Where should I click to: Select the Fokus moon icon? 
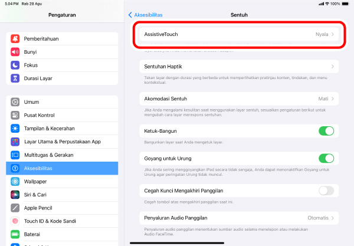[15, 65]
